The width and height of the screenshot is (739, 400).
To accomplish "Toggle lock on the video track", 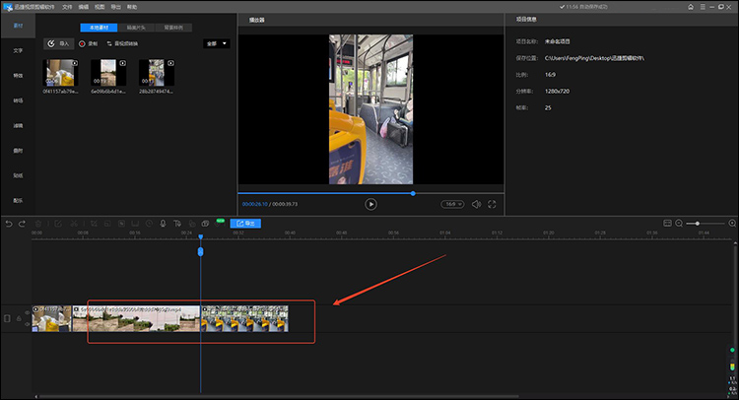I will [x=19, y=318].
